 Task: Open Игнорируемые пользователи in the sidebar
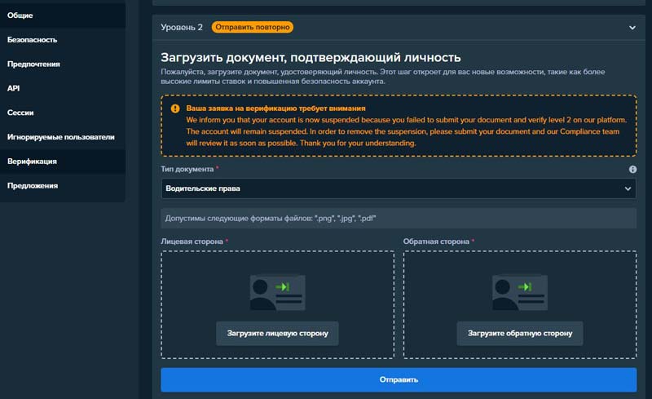[x=62, y=137]
